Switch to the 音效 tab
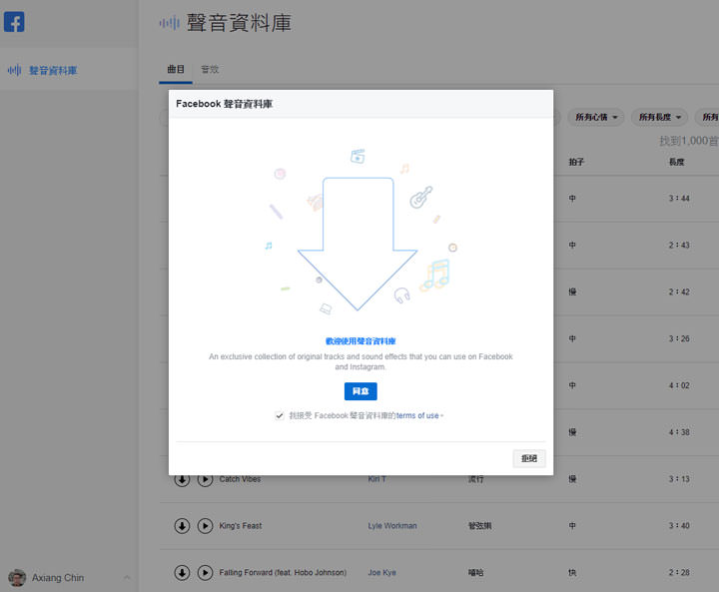 point(210,69)
